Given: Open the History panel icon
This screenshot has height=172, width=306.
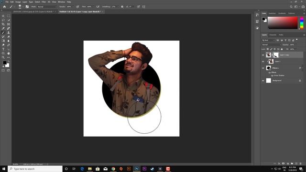Looking at the screenshot, I should [x=257, y=15].
